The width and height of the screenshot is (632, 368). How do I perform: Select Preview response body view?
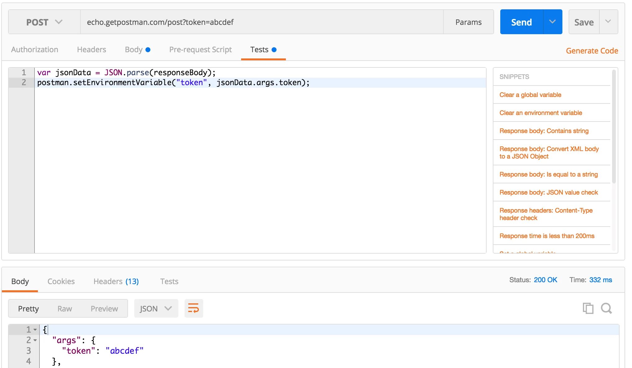(104, 308)
